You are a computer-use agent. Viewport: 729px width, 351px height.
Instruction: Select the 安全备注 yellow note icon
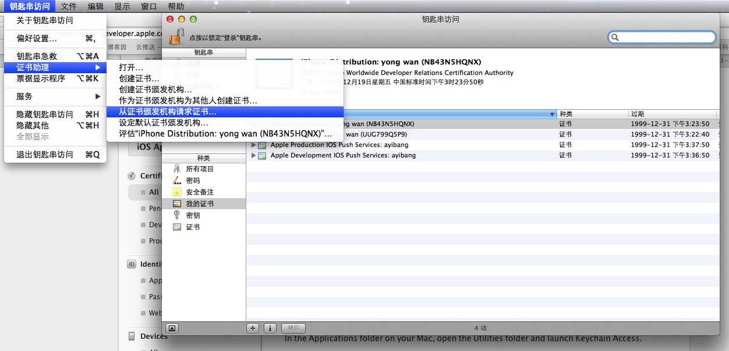(177, 192)
